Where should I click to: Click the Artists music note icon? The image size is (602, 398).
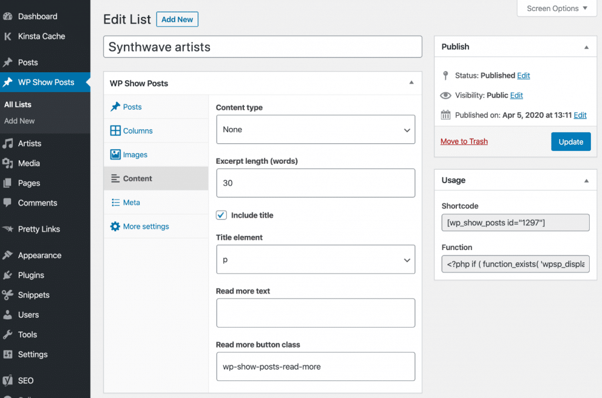[x=8, y=143]
